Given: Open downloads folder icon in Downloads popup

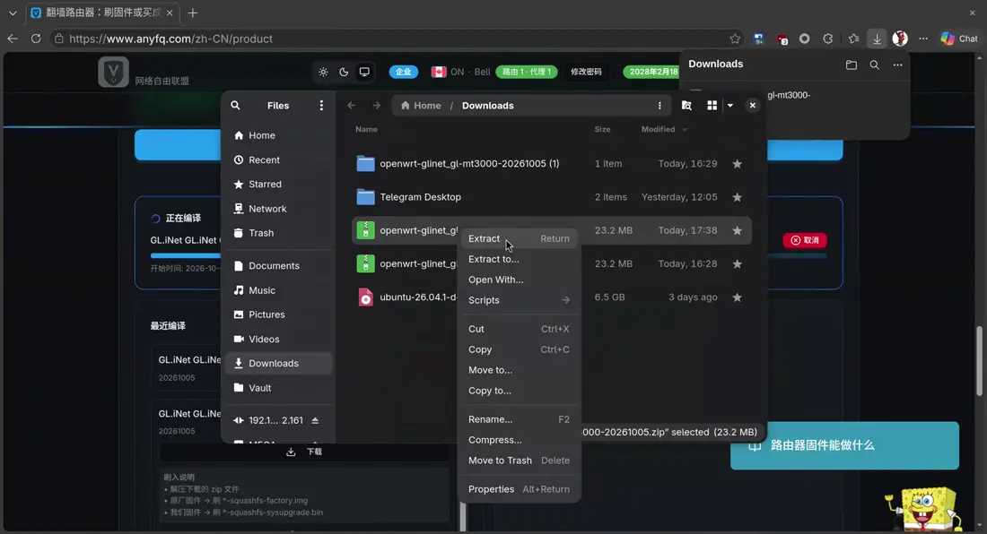Looking at the screenshot, I should pyautogui.click(x=851, y=65).
